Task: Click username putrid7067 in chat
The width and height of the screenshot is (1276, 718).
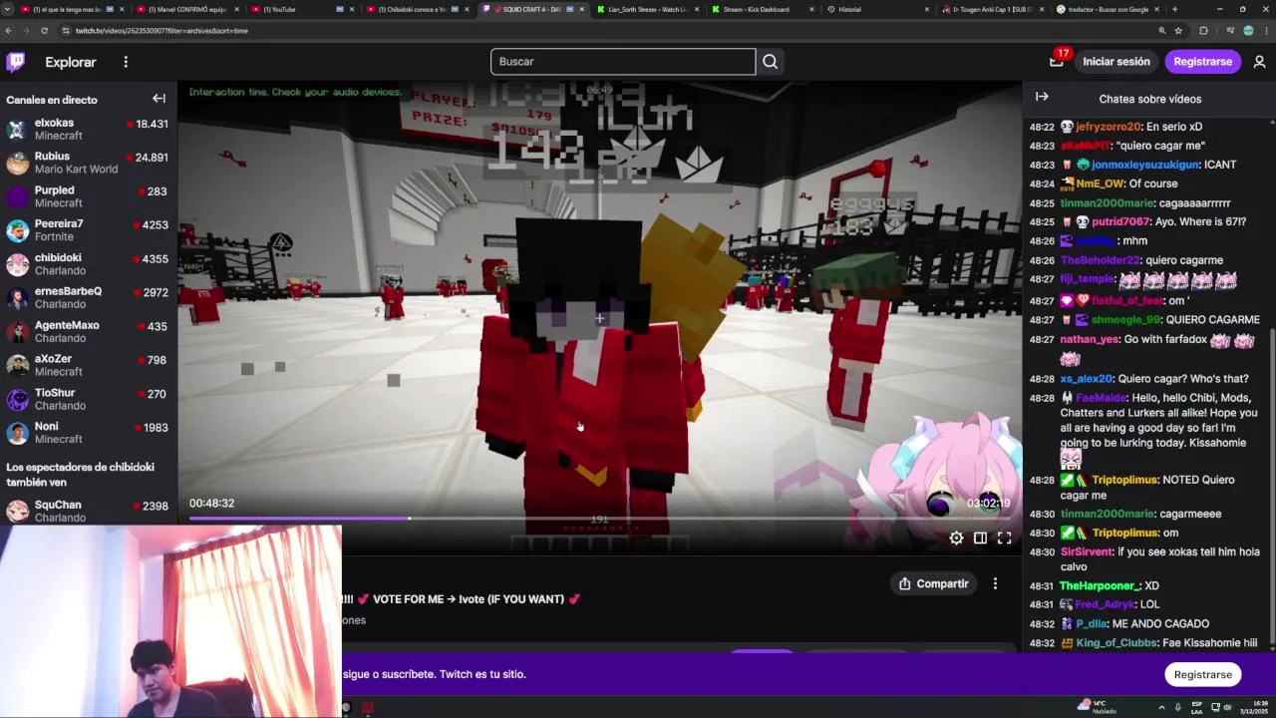Action: click(x=1120, y=221)
